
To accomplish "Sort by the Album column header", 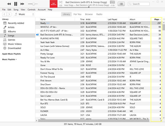I will [x=133, y=19].
